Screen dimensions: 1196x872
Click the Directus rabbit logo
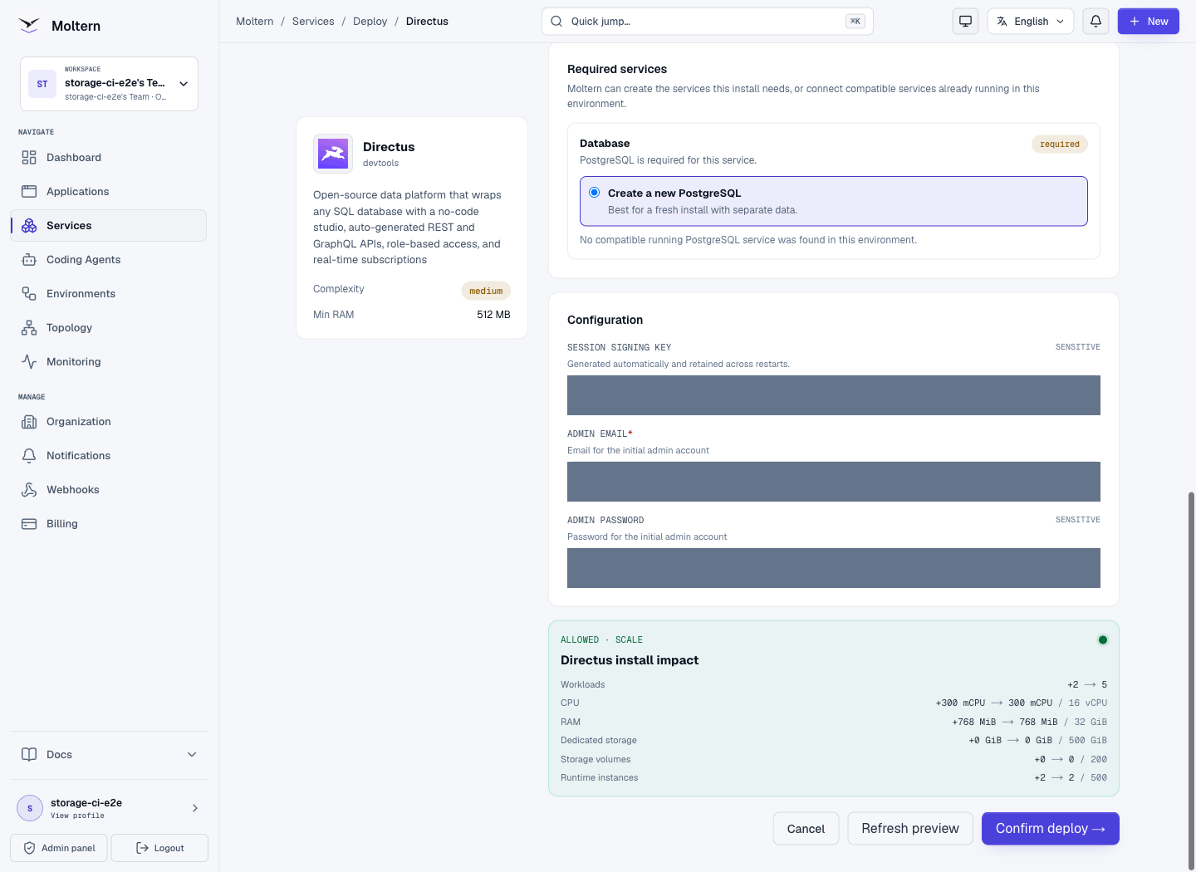click(x=333, y=154)
